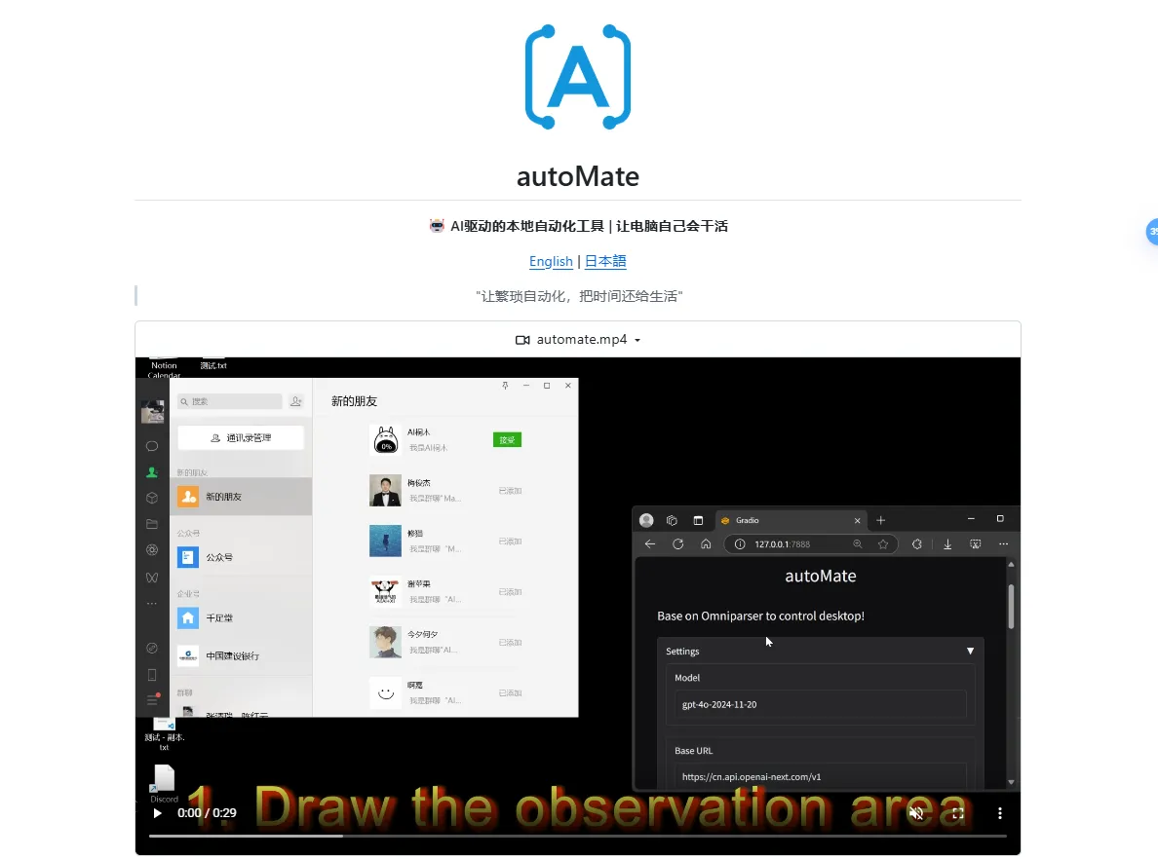The width and height of the screenshot is (1158, 859).
Task: Click green 接受 button for AI桐木
Action: click(508, 440)
